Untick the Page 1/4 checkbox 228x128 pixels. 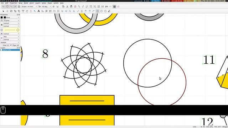click(x=11, y=45)
